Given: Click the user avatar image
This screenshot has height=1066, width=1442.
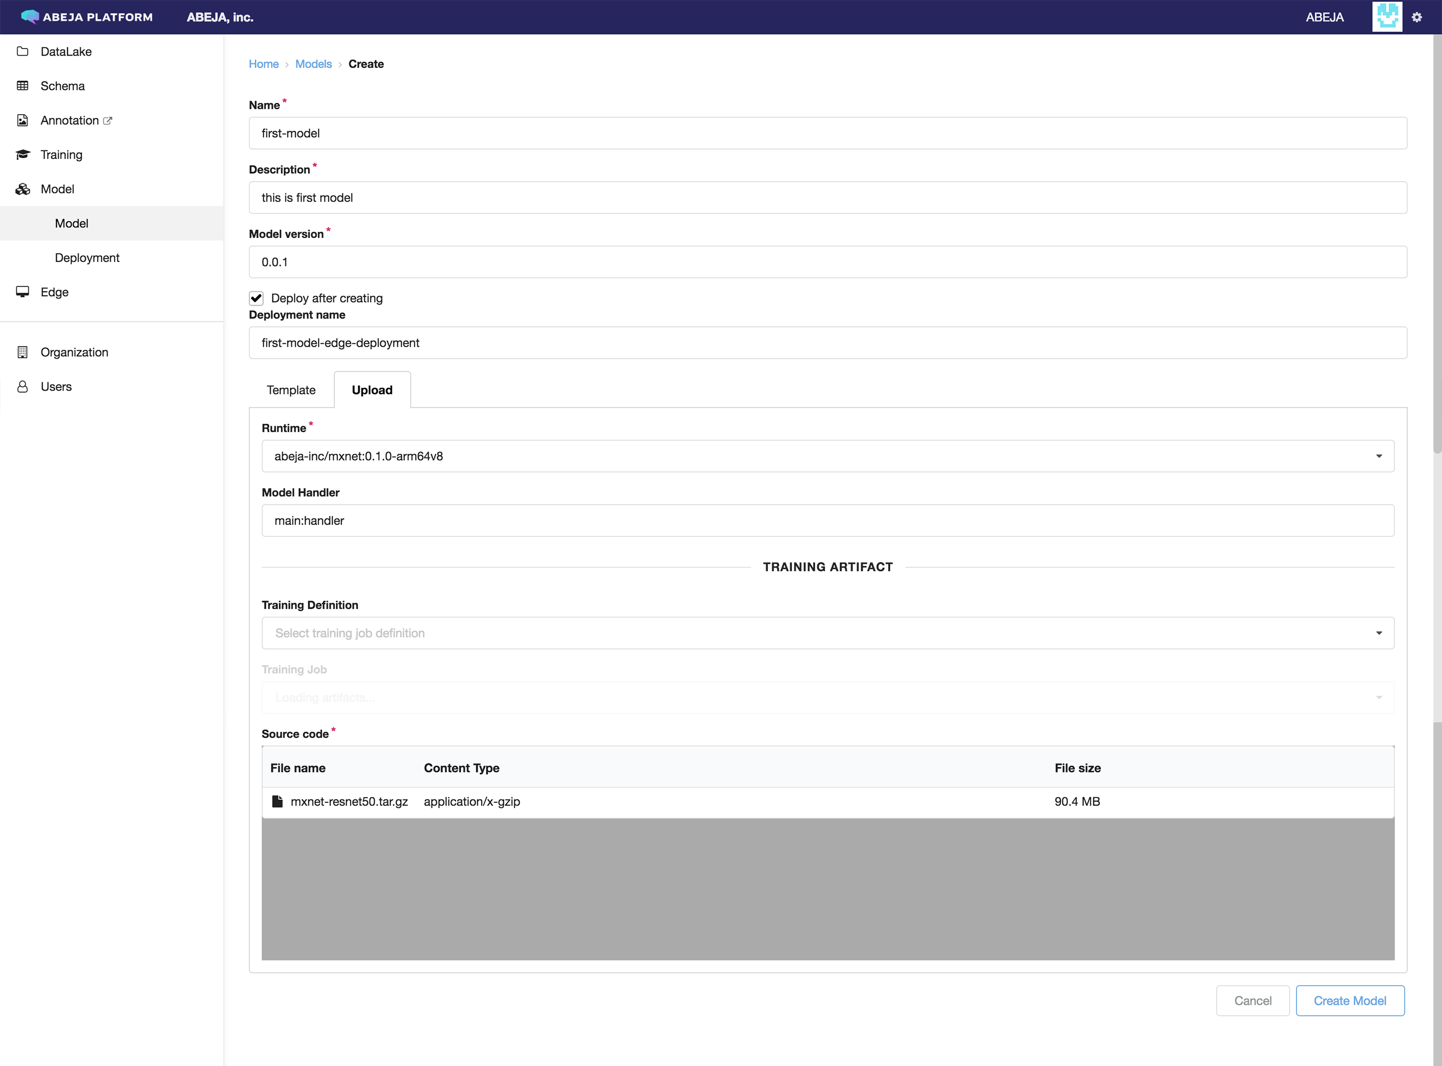Looking at the screenshot, I should 1387,17.
